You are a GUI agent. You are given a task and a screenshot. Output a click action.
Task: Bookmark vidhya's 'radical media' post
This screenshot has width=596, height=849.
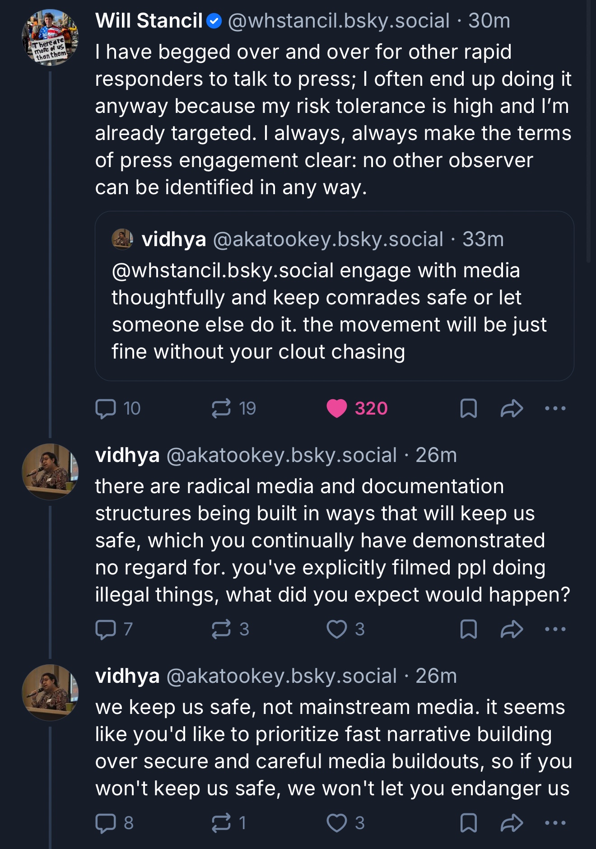[468, 629]
